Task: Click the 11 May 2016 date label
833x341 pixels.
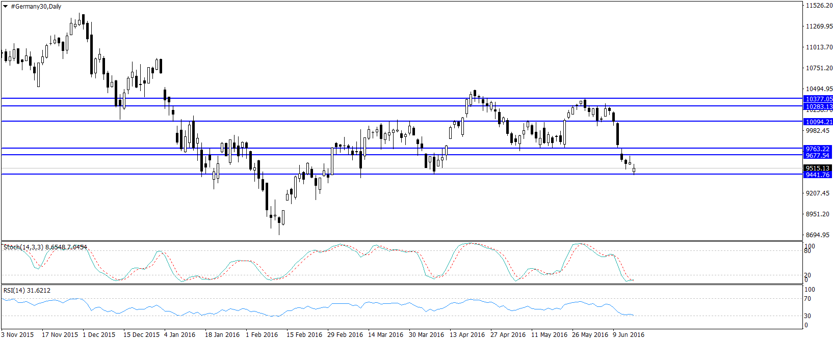Action: coord(550,335)
